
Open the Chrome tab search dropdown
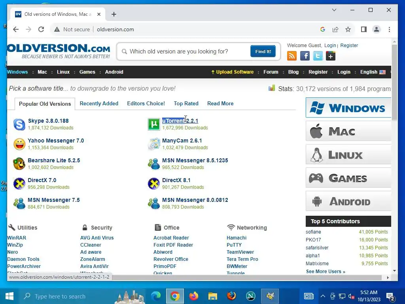[x=334, y=10]
